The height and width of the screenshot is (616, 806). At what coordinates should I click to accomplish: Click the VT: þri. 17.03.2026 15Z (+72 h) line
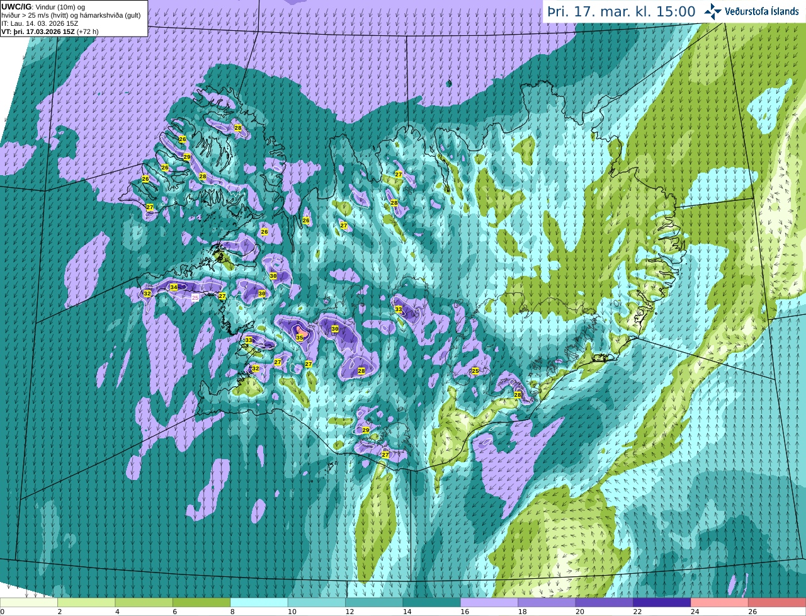(x=50, y=31)
